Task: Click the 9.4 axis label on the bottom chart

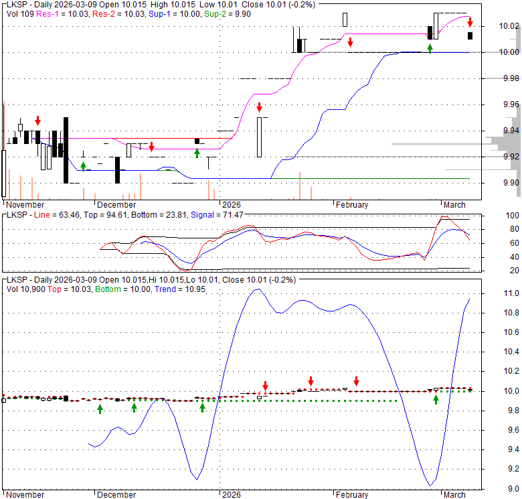Action: click(x=513, y=449)
